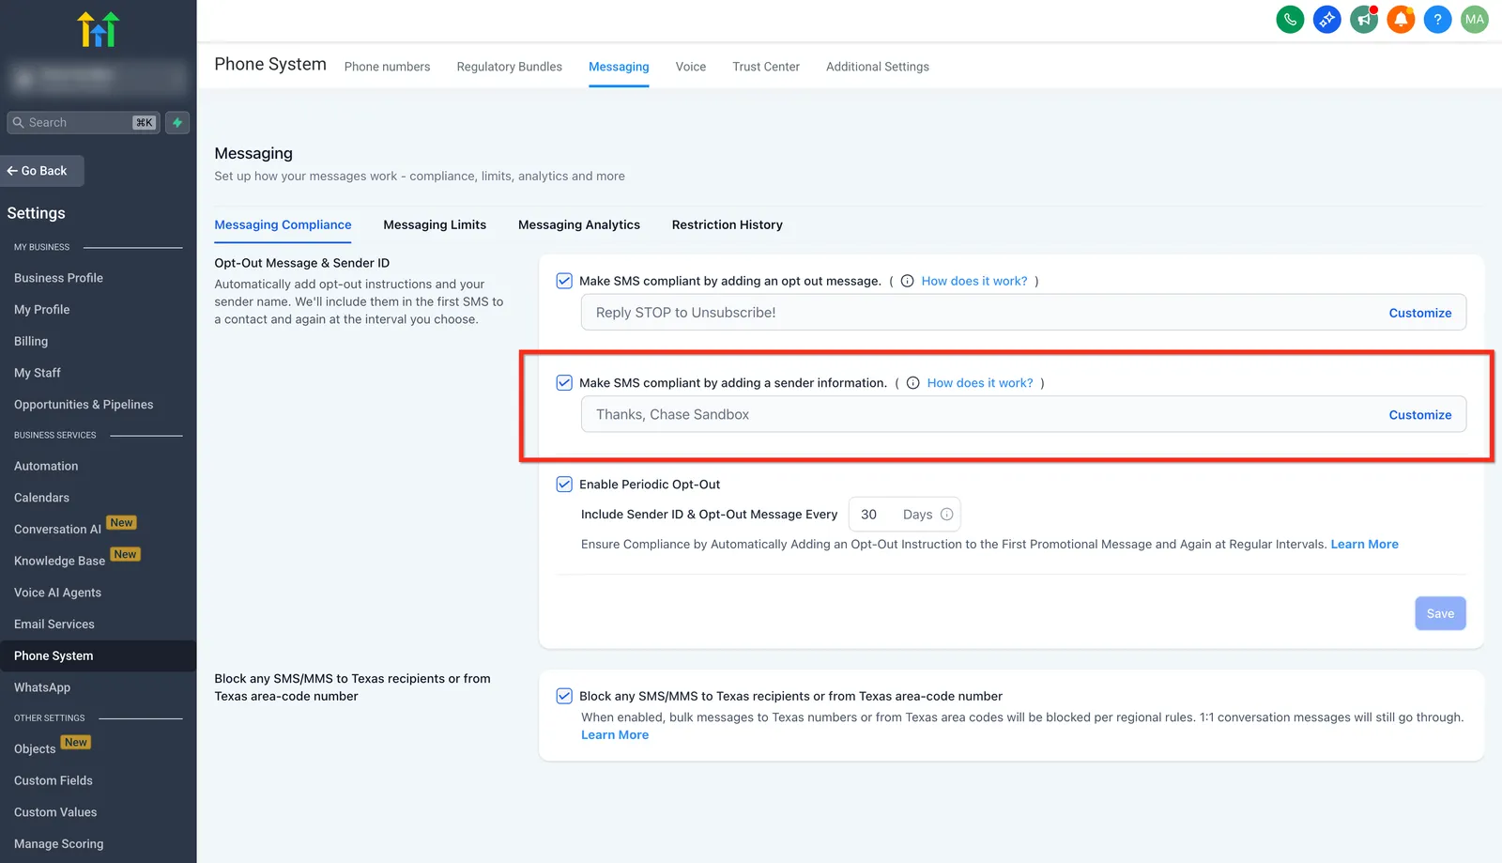Open Objects settings
Screen dimensions: 1502x863
point(35,749)
